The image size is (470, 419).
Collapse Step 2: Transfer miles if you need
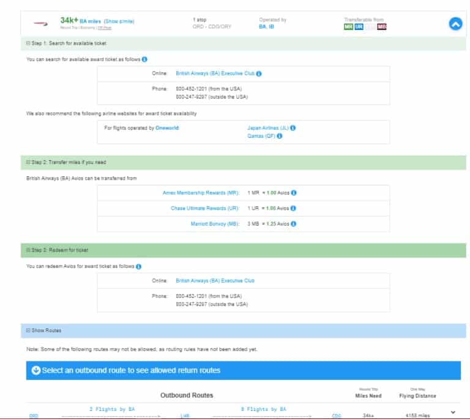pos(28,162)
